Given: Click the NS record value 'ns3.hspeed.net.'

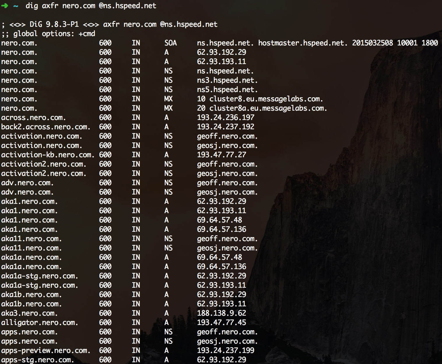Looking at the screenshot, I should [x=227, y=80].
